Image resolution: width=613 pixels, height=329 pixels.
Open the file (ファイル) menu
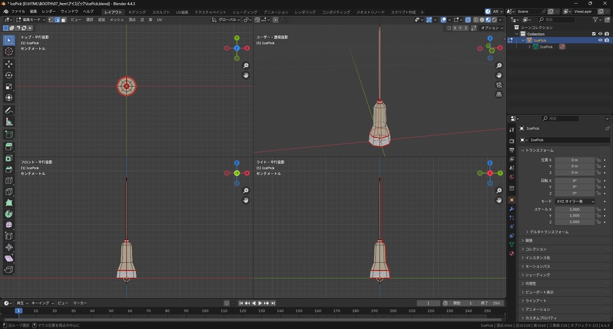tap(18, 11)
